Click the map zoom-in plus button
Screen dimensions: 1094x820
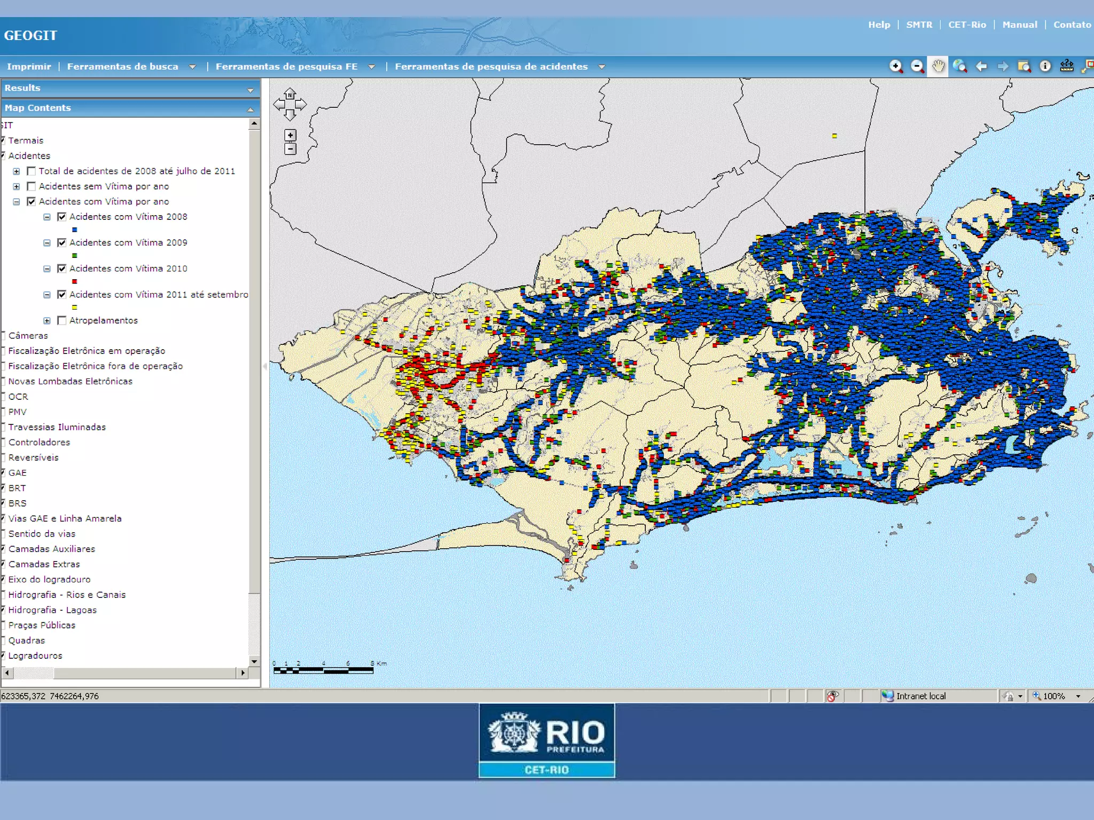coord(290,135)
